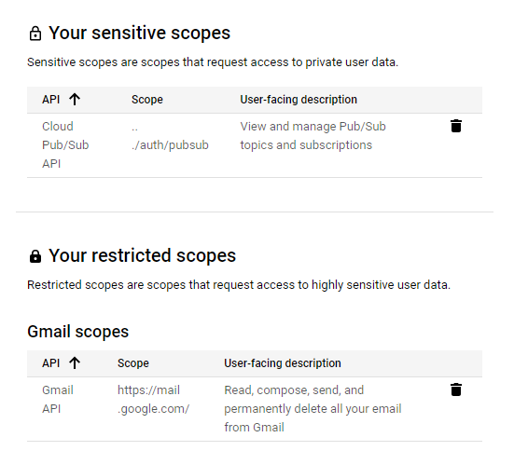The width and height of the screenshot is (528, 451).
Task: Click API column header in sensitive scopes table
Action: [x=51, y=100]
